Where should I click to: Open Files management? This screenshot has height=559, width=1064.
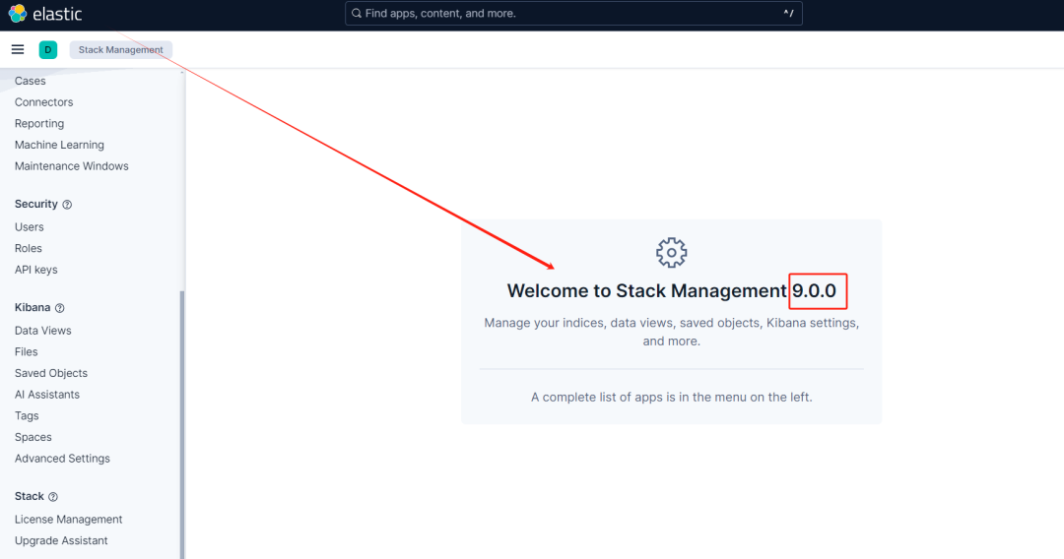pyautogui.click(x=27, y=351)
